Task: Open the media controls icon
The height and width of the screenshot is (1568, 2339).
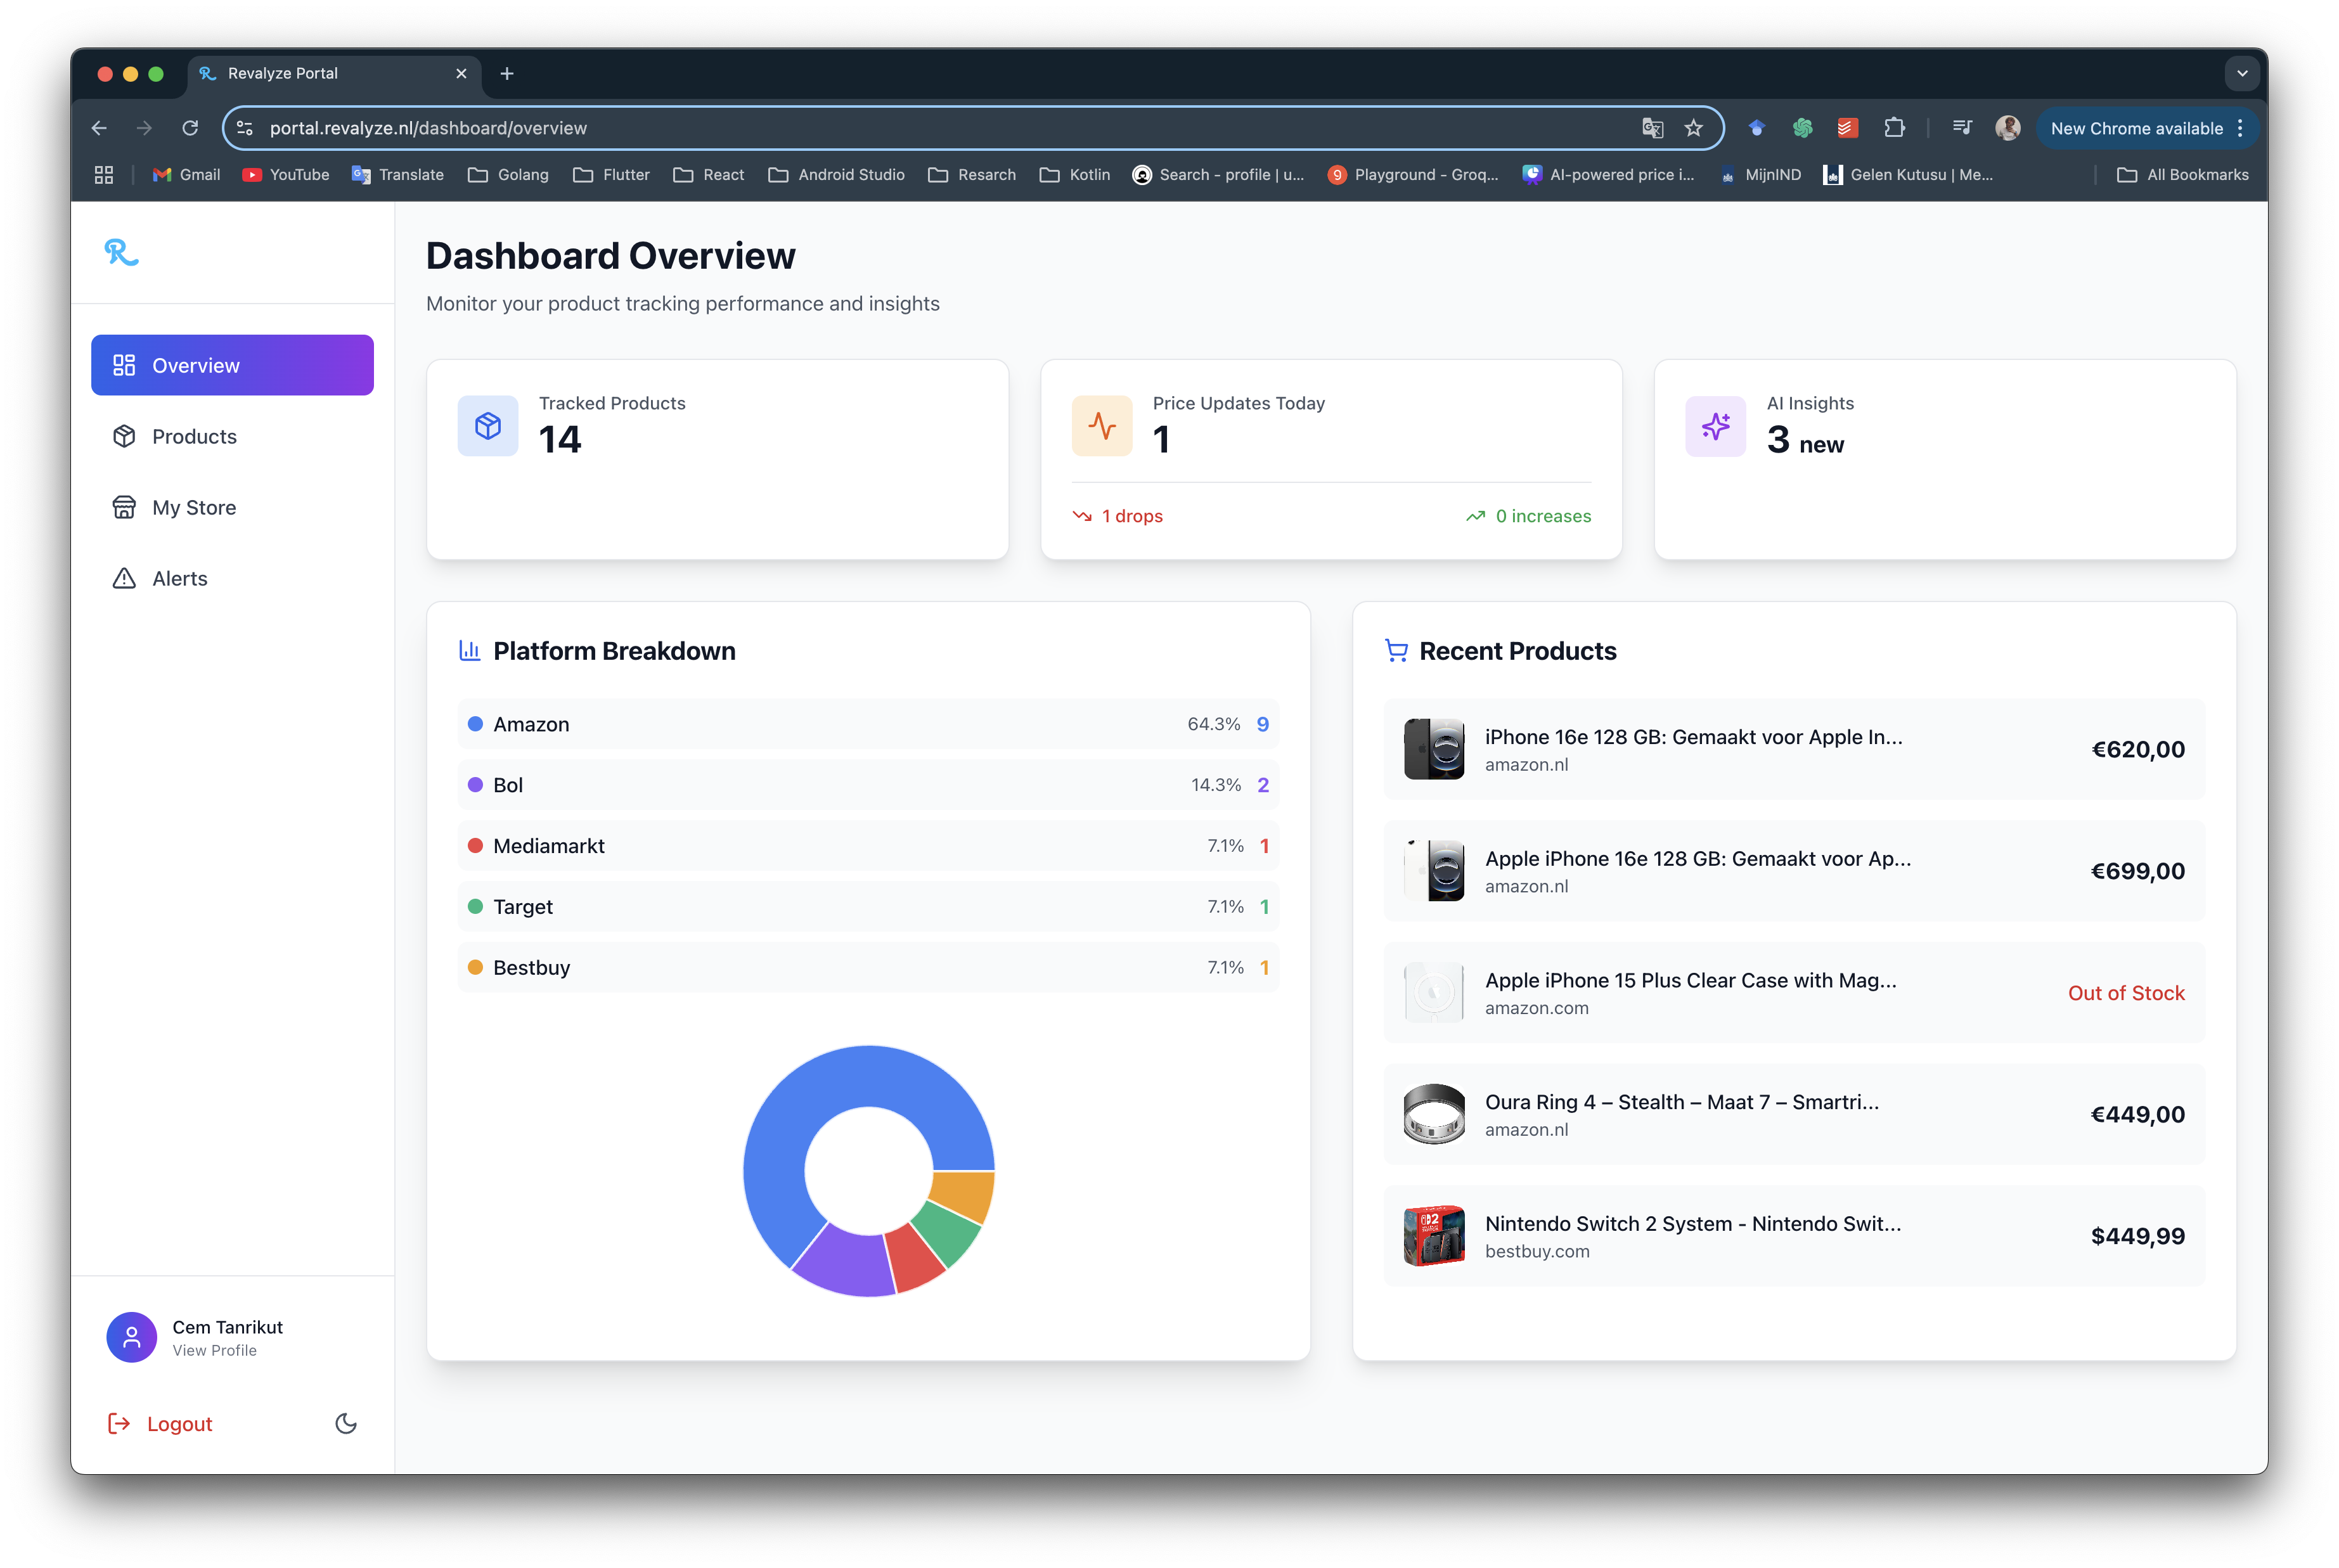Action: click(1962, 128)
